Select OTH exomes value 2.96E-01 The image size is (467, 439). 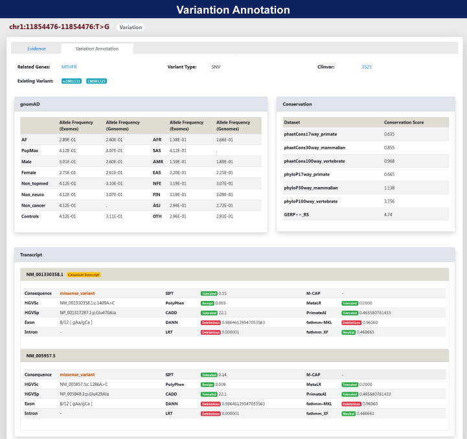(178, 216)
